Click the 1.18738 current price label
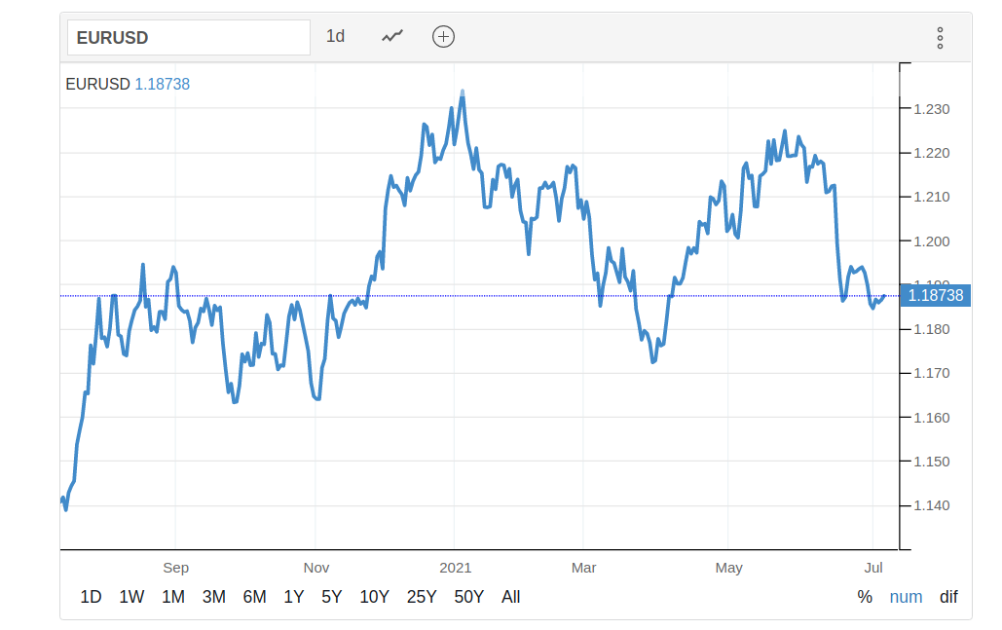 [936, 296]
